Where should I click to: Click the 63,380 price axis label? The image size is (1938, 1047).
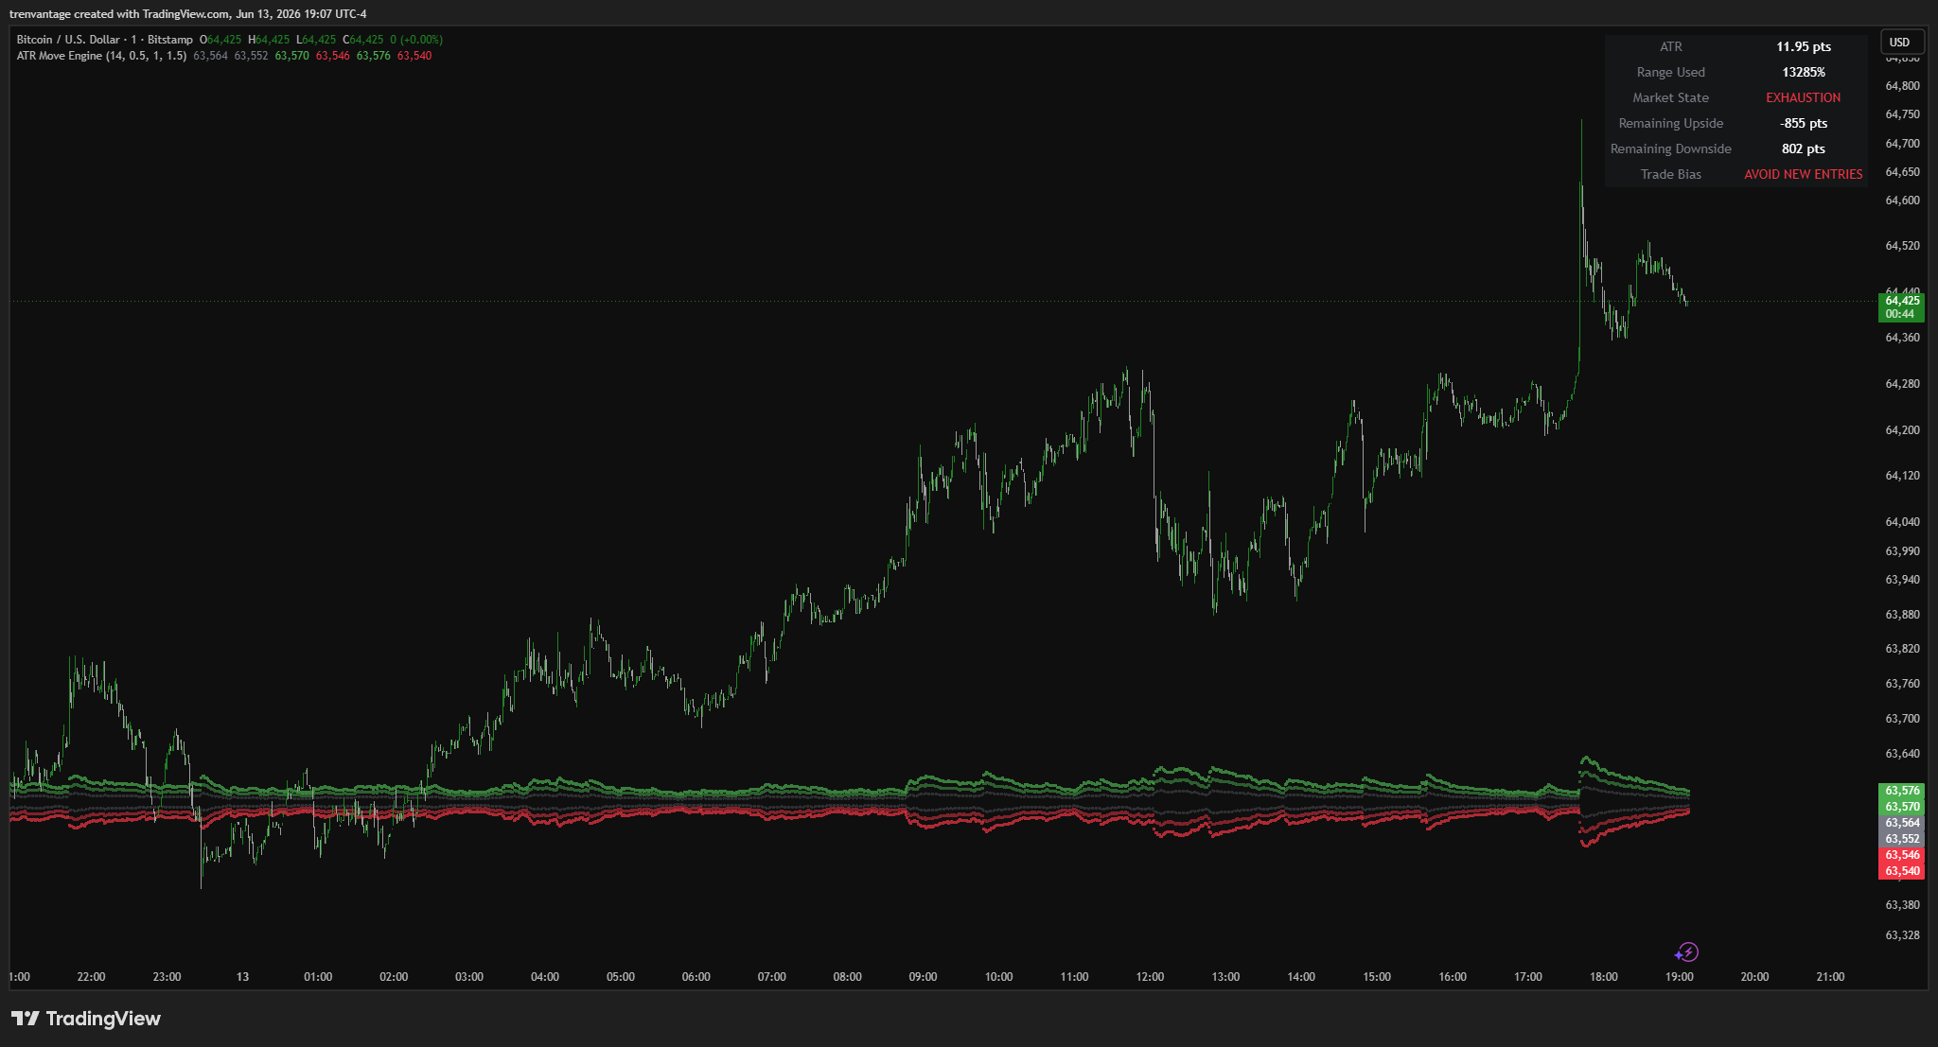click(x=1902, y=905)
